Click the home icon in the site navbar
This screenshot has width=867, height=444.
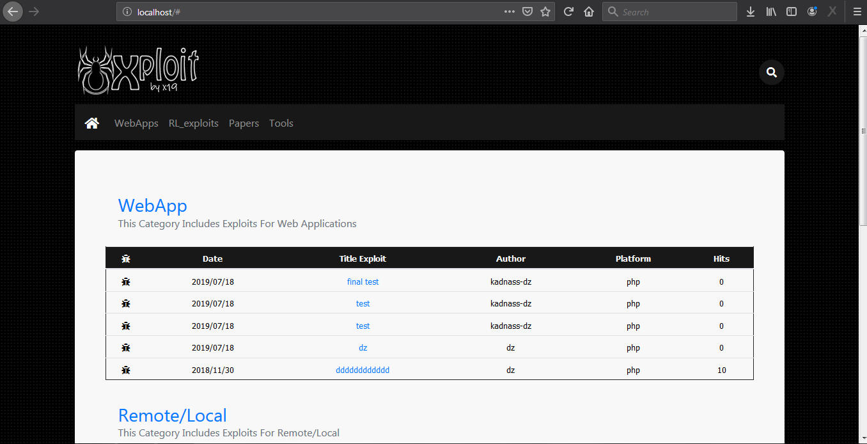click(x=91, y=122)
